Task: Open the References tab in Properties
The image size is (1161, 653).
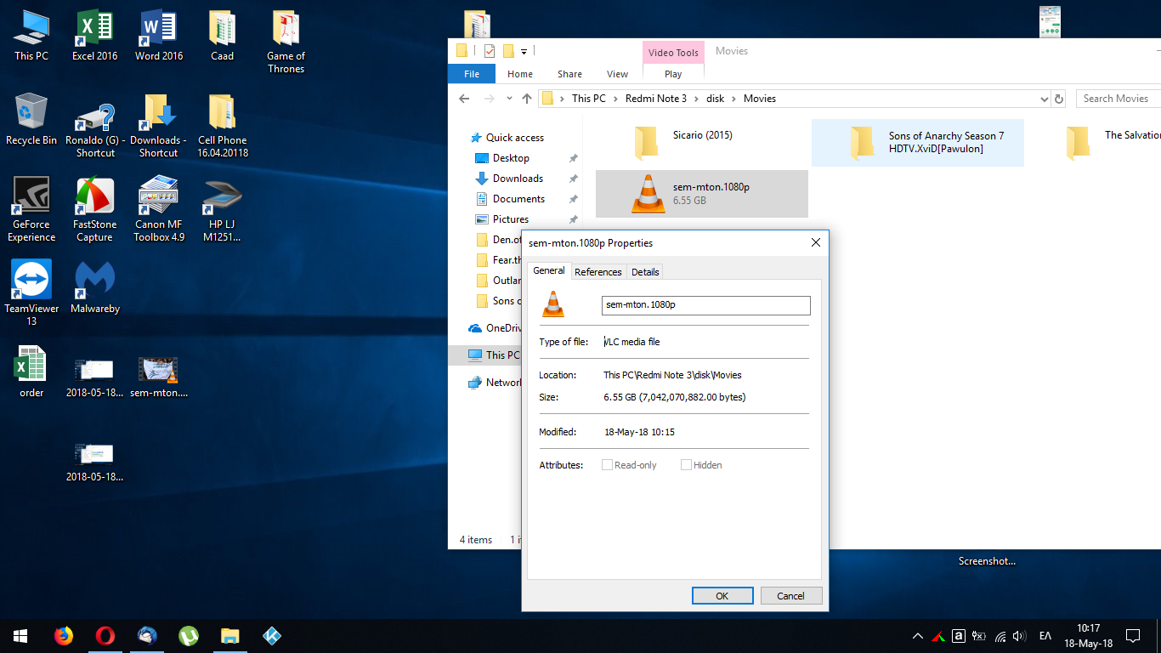Action: tap(597, 272)
